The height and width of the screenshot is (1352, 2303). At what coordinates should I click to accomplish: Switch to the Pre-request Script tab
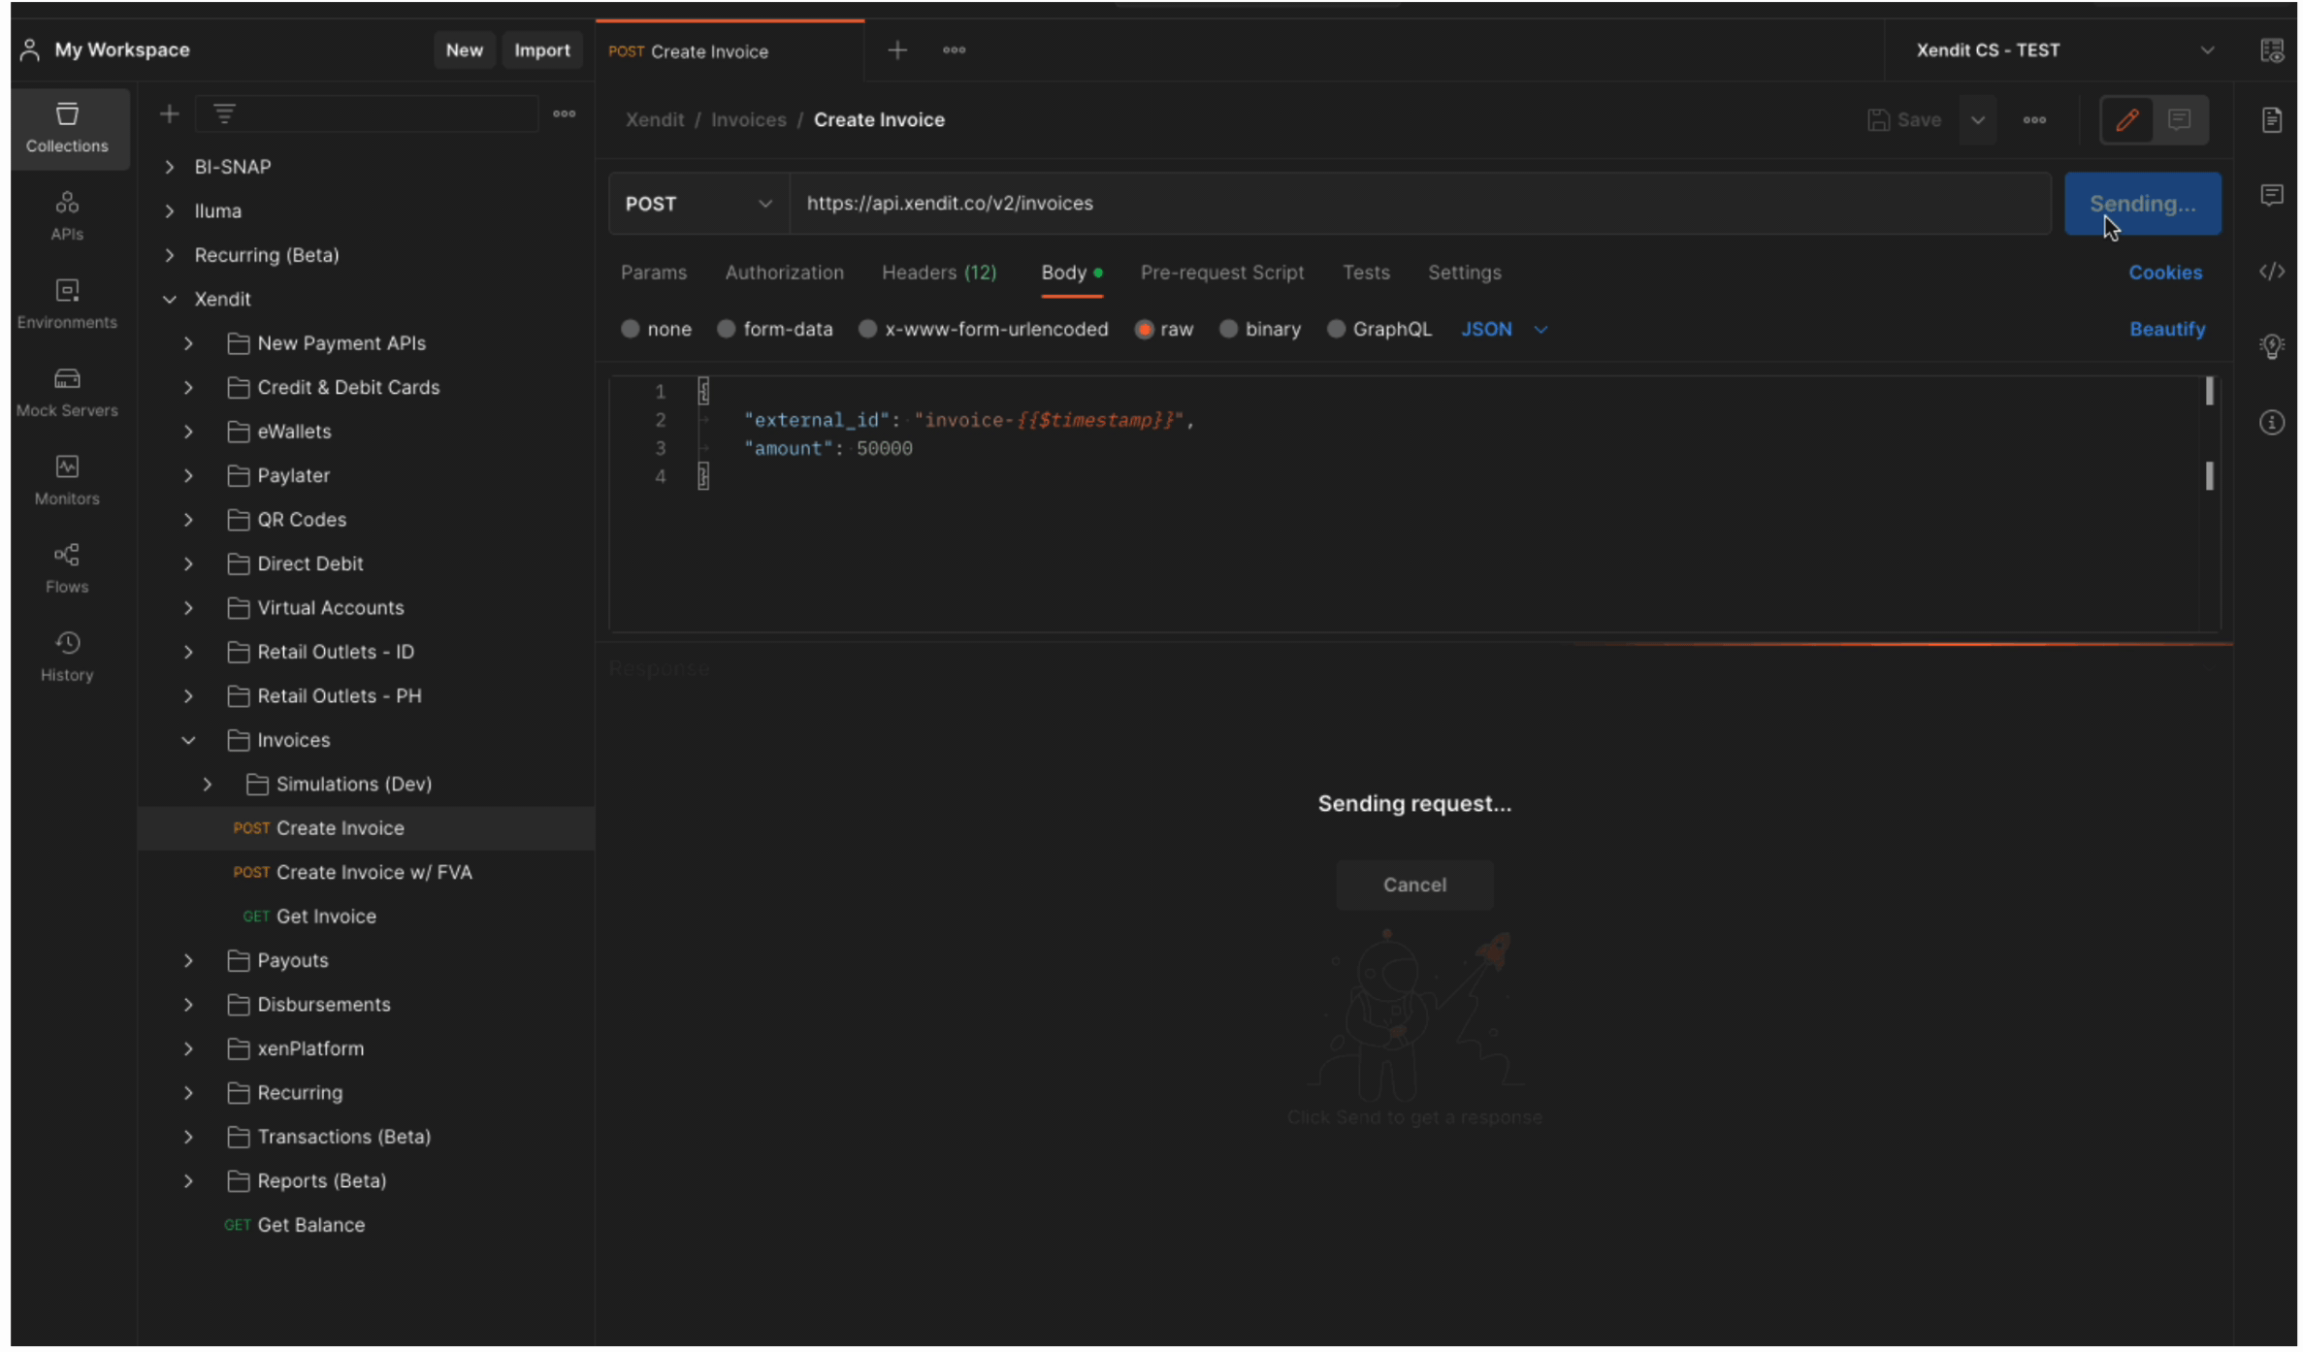tap(1221, 273)
